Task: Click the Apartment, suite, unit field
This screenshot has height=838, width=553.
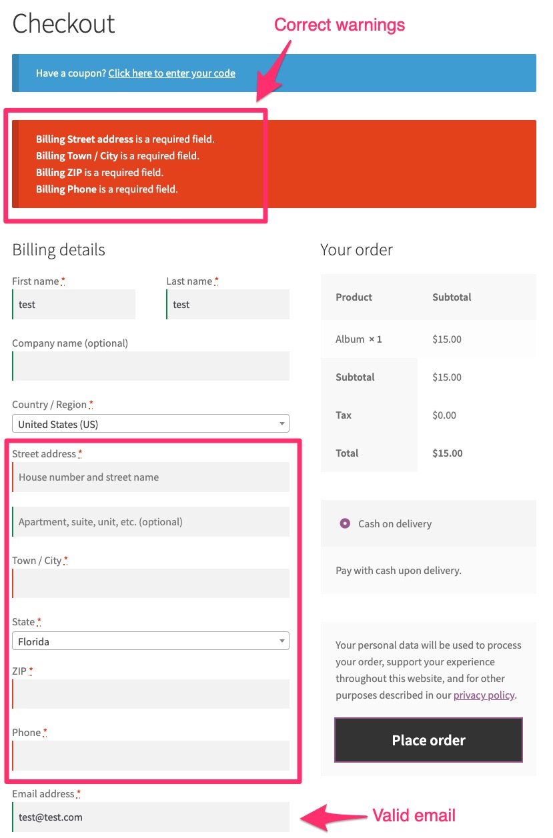Action: [x=150, y=522]
